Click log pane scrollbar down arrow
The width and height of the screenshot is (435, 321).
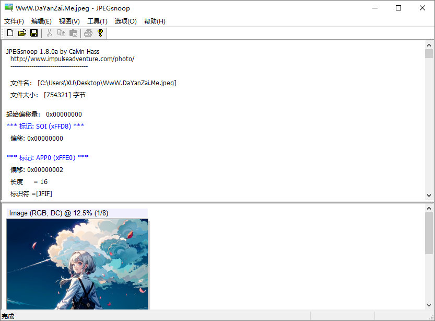coord(429,195)
